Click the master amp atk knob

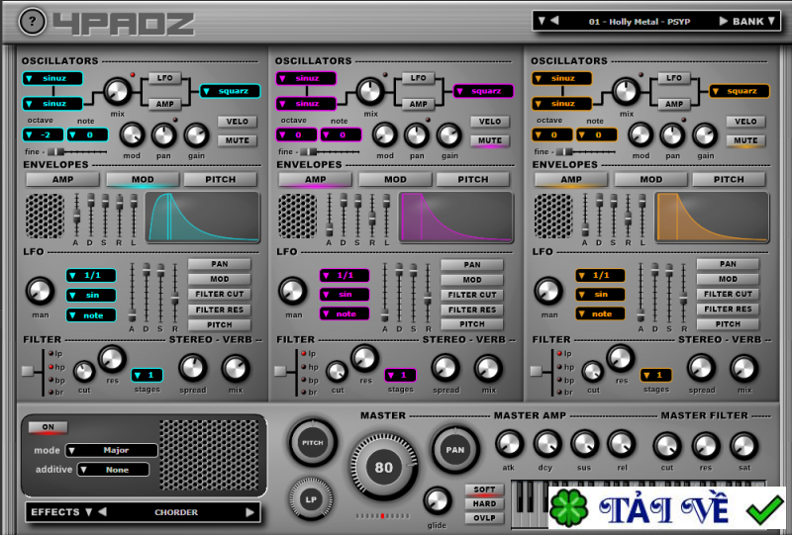click(509, 444)
